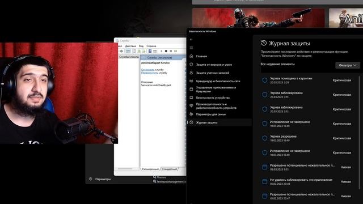
Task: Click the device security laptop icon
Action: click(x=191, y=97)
